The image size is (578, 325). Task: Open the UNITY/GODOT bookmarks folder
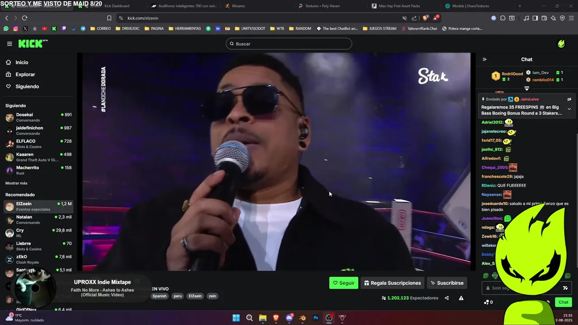click(250, 28)
